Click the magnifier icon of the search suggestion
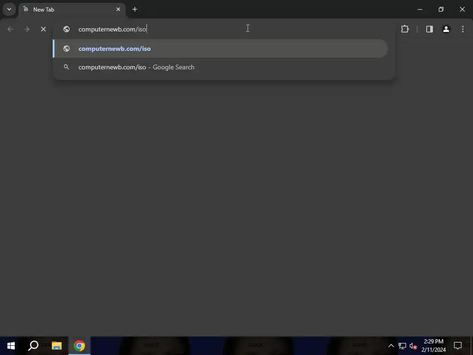 [67, 67]
